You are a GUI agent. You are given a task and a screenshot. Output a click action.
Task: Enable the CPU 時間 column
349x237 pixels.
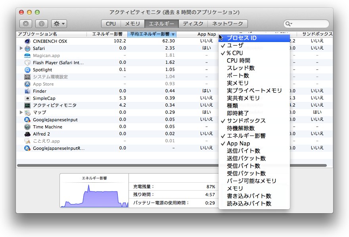click(254, 61)
